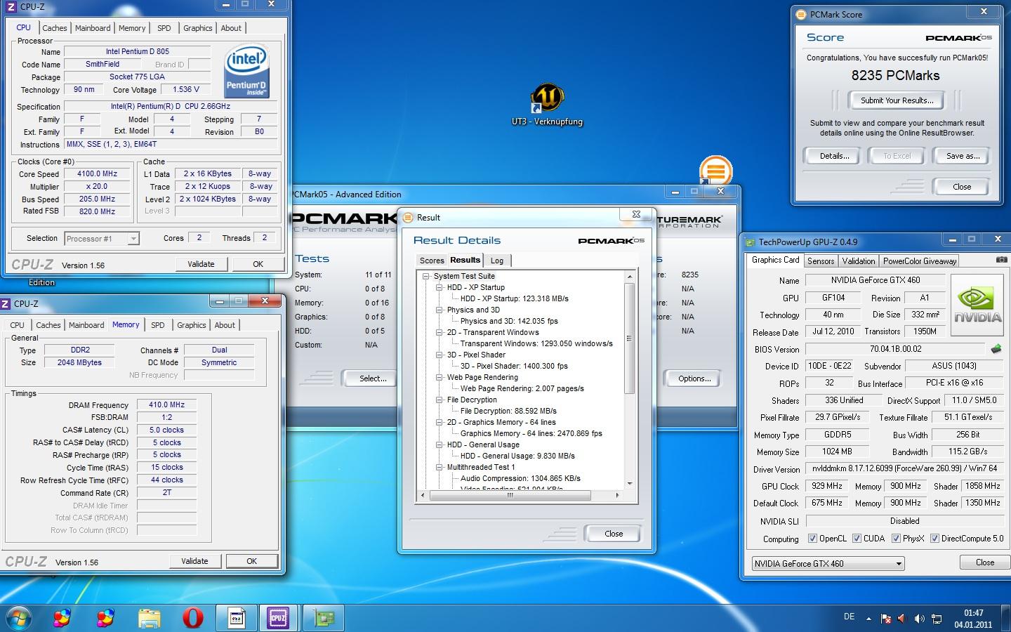Image resolution: width=1011 pixels, height=632 pixels.
Task: Switch to the Sensors tab in GPU-Z
Action: coord(821,261)
